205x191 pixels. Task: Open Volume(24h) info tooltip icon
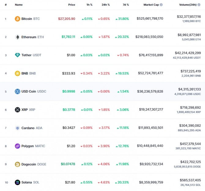coord(199,5)
